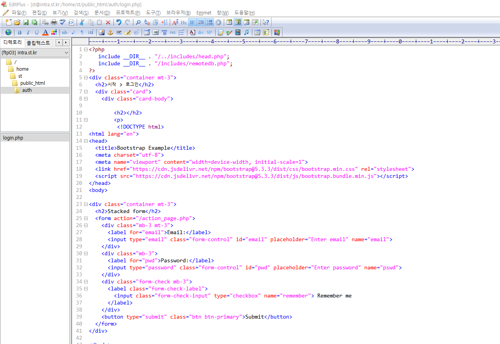Undo with the blue curved arrow
The image size is (500, 344).
coord(119,22)
